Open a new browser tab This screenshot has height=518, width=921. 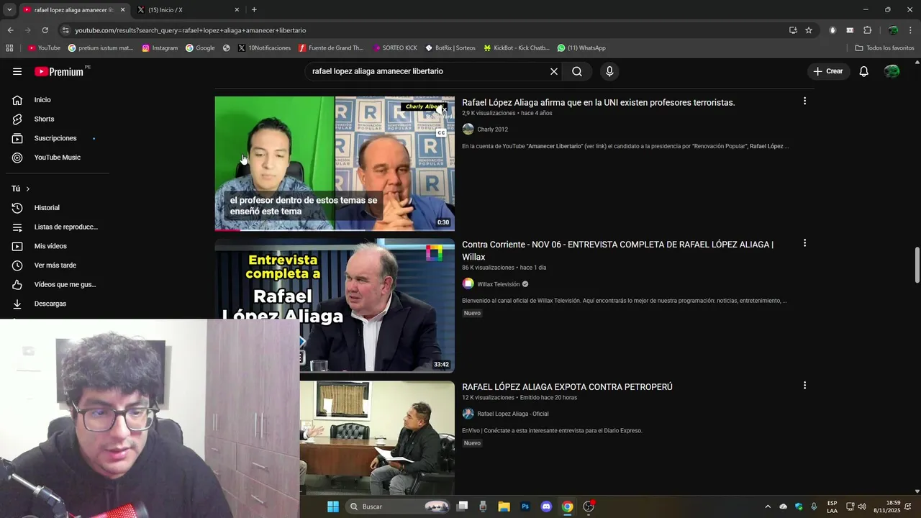pos(254,10)
